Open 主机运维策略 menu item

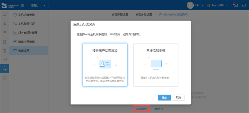click(x=29, y=15)
